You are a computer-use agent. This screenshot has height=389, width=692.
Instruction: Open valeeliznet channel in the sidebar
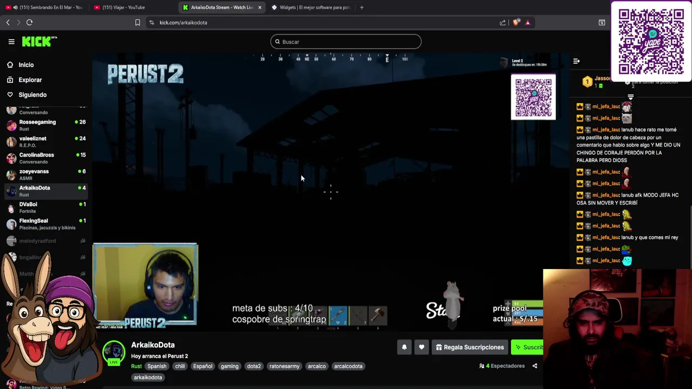(46, 142)
